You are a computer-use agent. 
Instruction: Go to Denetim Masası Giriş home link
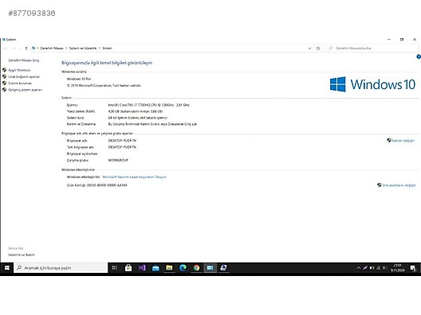point(23,60)
